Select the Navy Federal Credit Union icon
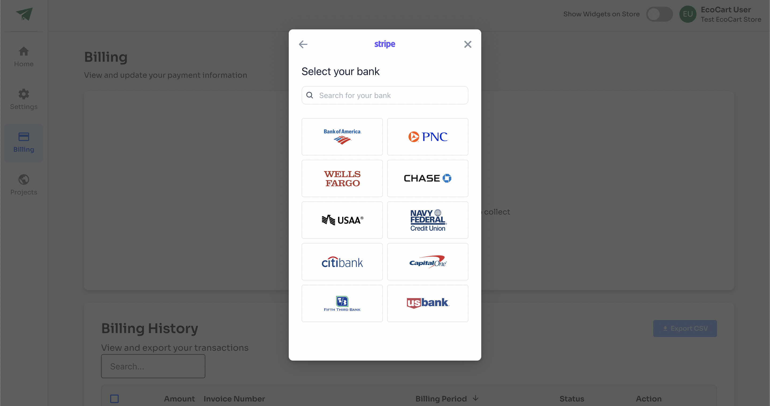This screenshot has height=406, width=770. (428, 220)
